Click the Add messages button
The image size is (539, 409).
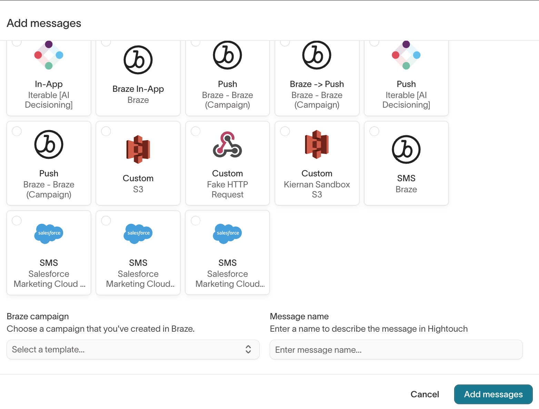click(493, 394)
